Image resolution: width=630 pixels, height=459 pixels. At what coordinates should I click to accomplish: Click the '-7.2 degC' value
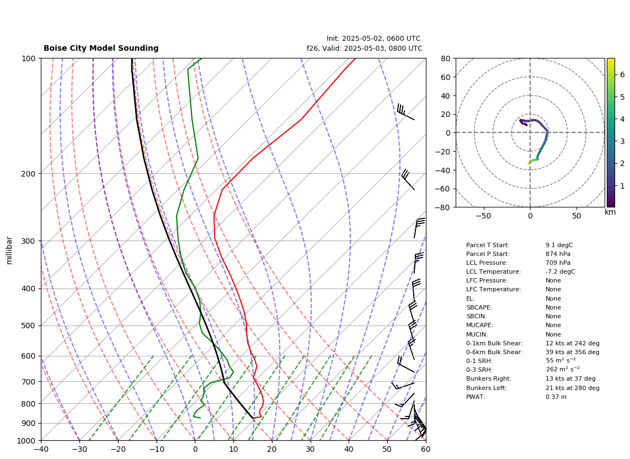(560, 271)
